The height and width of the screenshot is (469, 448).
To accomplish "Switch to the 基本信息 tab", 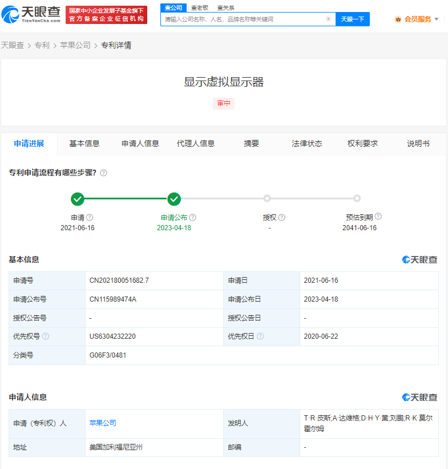I will pos(84,143).
